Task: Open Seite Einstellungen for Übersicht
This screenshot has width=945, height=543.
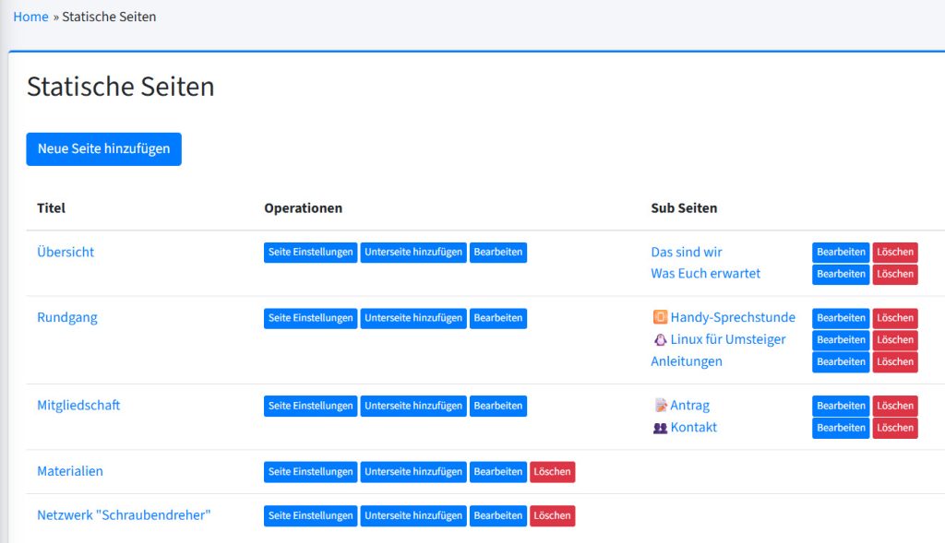Action: pos(310,253)
